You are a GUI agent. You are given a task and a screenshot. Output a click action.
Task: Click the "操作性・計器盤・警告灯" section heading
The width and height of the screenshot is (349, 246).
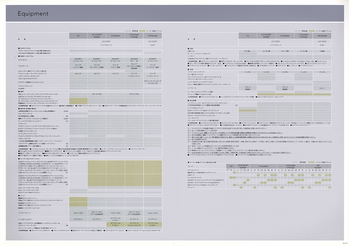(27, 109)
